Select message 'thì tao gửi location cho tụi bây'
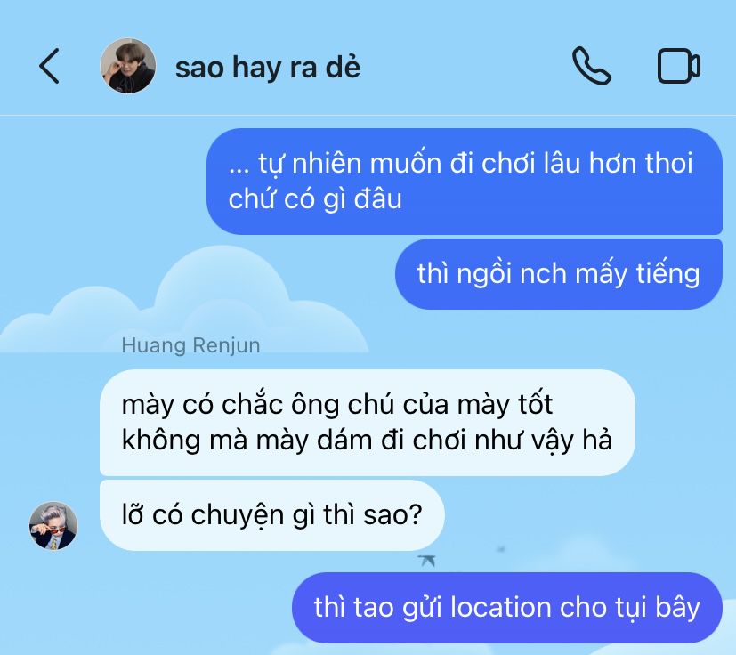The height and width of the screenshot is (655, 736). (507, 607)
